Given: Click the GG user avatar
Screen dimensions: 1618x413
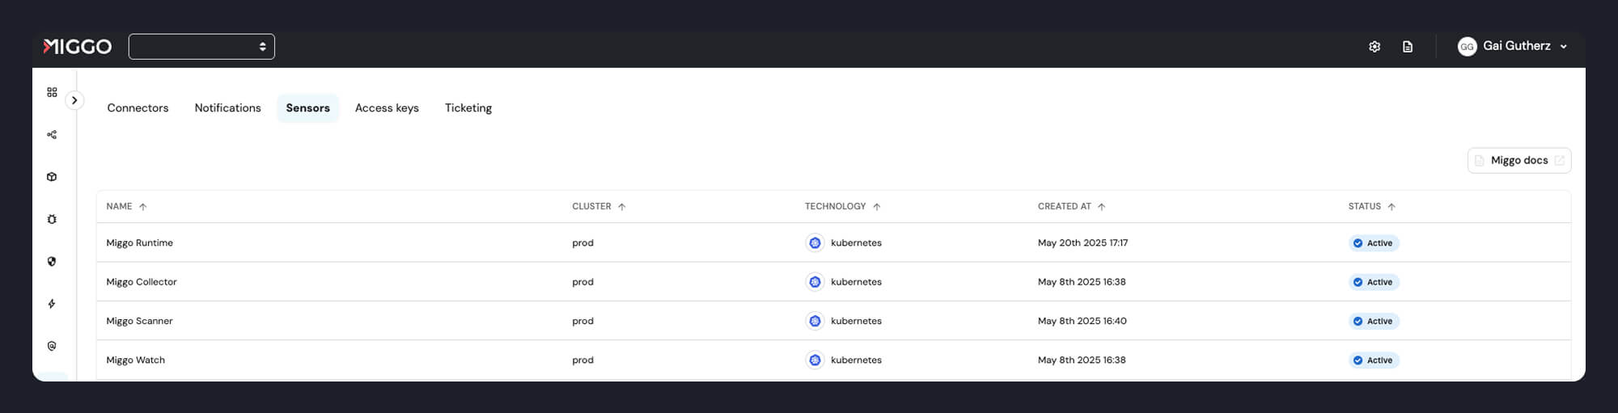Looking at the screenshot, I should coord(1467,47).
